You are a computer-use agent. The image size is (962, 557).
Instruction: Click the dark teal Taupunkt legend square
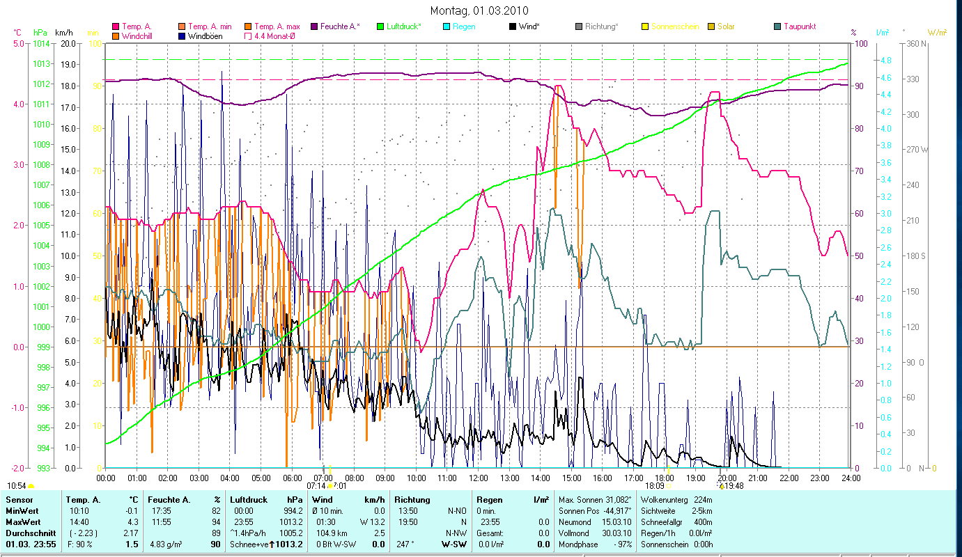tap(777, 26)
